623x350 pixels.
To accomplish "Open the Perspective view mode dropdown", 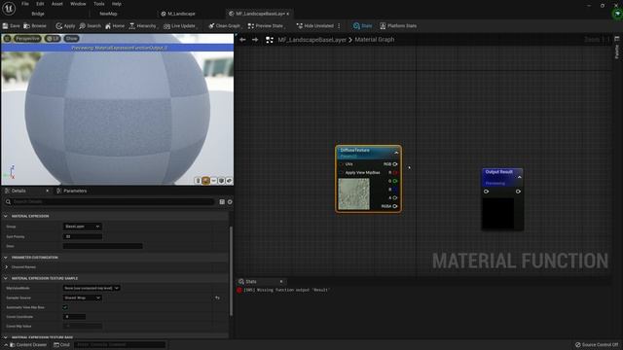I will (x=27, y=39).
